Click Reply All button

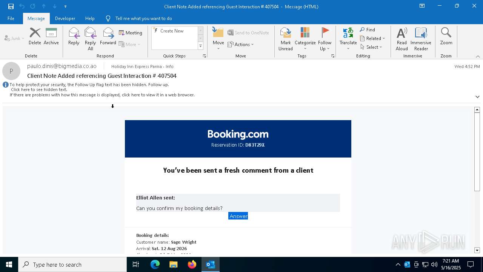pyautogui.click(x=91, y=39)
